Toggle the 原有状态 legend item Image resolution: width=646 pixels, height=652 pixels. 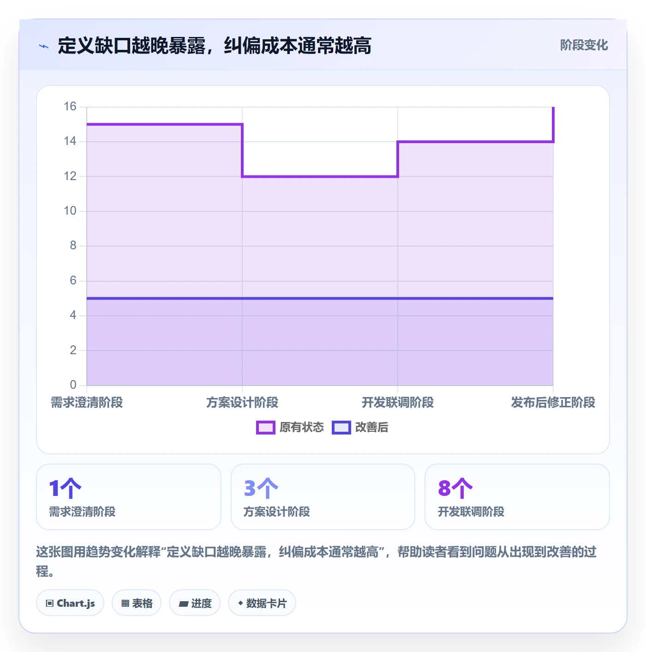coord(290,427)
